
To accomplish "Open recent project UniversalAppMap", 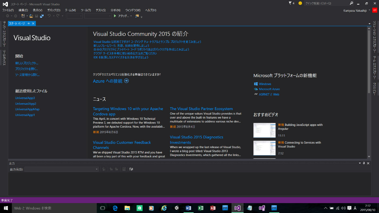I will pyautogui.click(x=27, y=109).
